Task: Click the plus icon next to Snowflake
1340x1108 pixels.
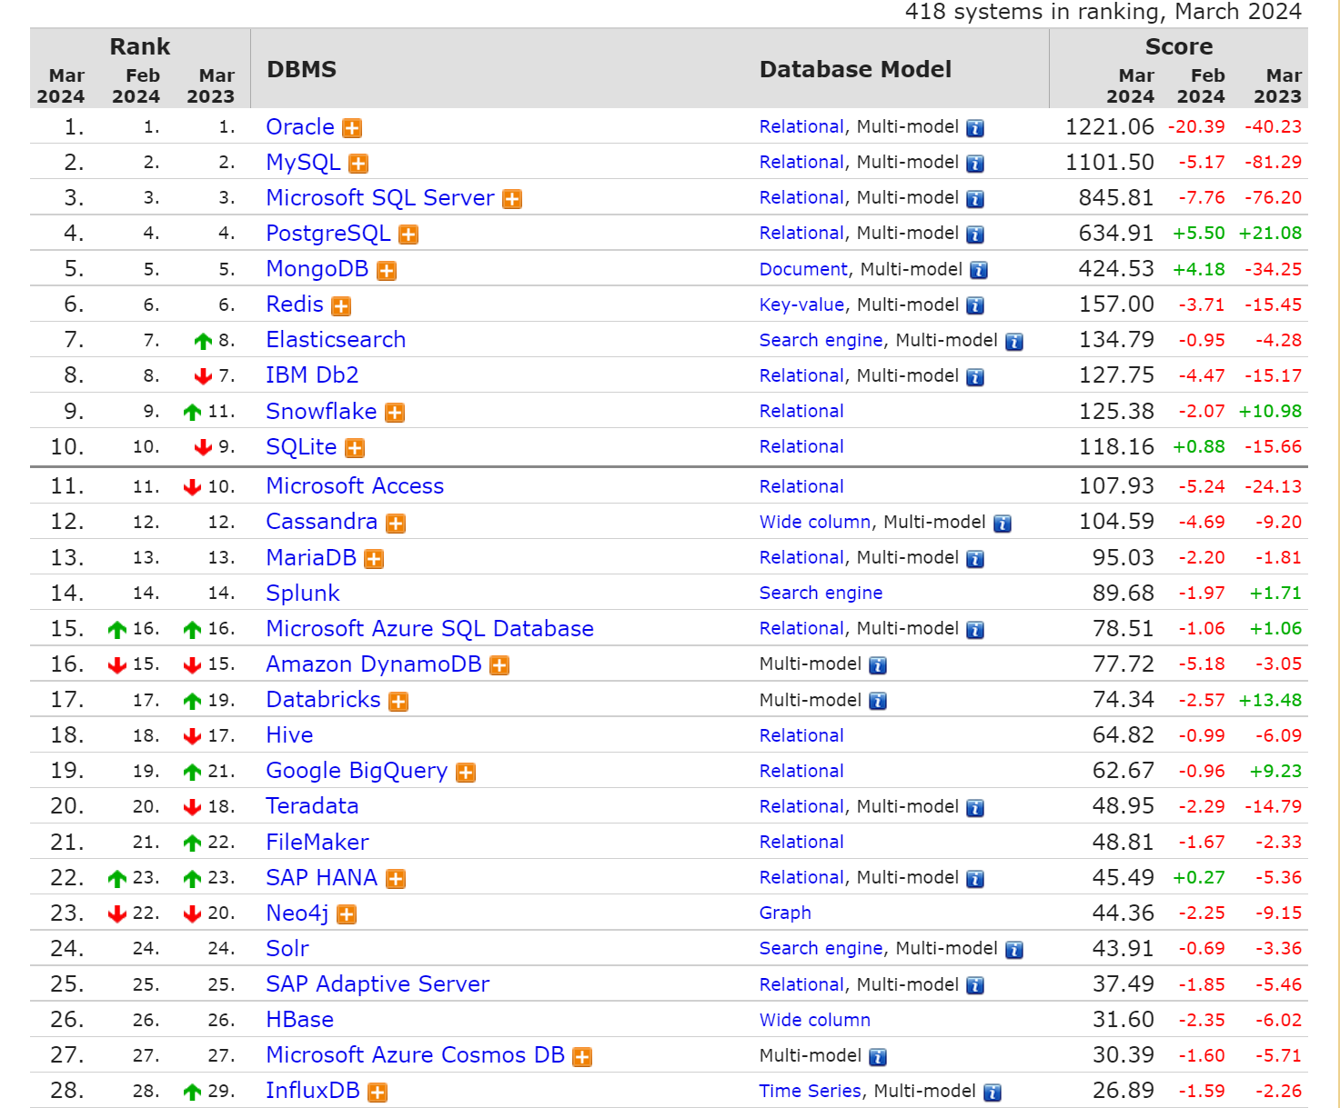Action: tap(395, 413)
